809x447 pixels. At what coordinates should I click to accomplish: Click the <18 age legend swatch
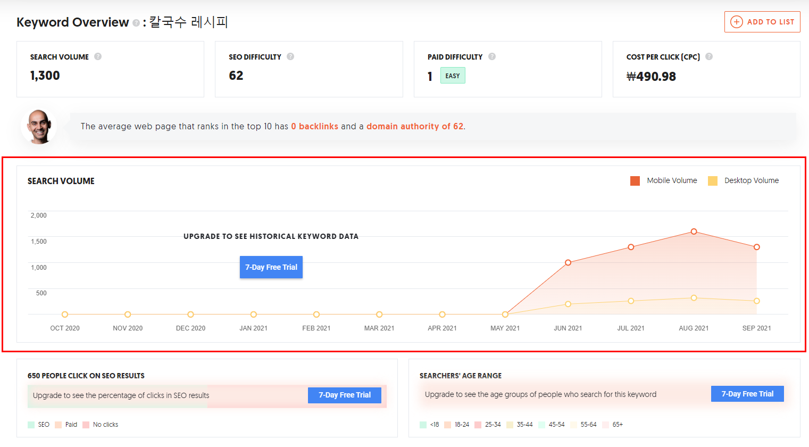[x=423, y=425]
